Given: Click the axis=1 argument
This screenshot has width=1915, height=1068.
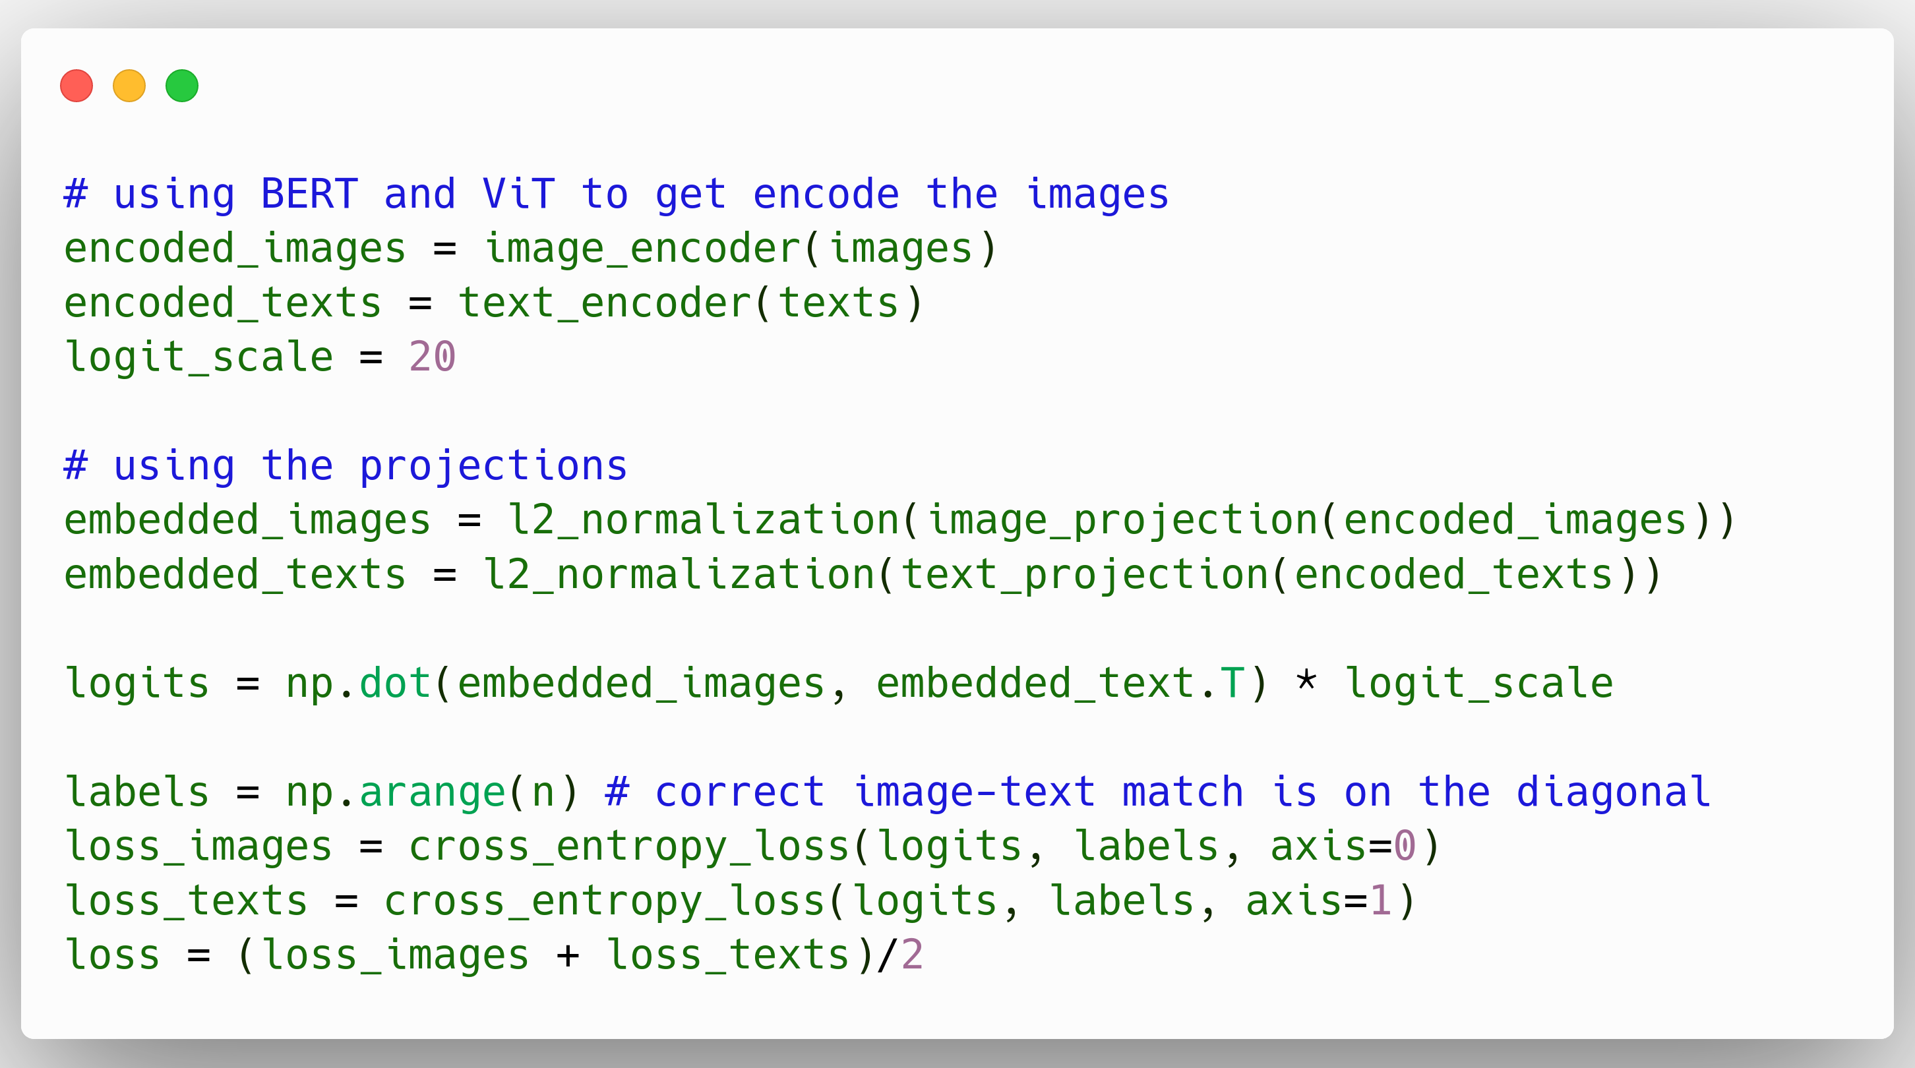Looking at the screenshot, I should pyautogui.click(x=1318, y=901).
